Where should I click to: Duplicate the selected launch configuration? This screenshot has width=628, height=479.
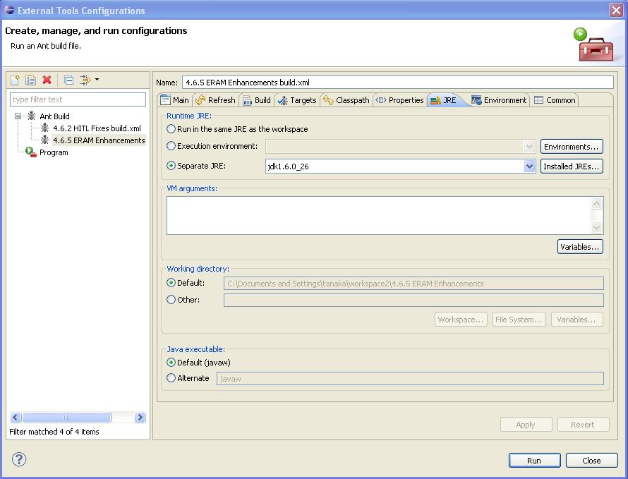tap(30, 80)
